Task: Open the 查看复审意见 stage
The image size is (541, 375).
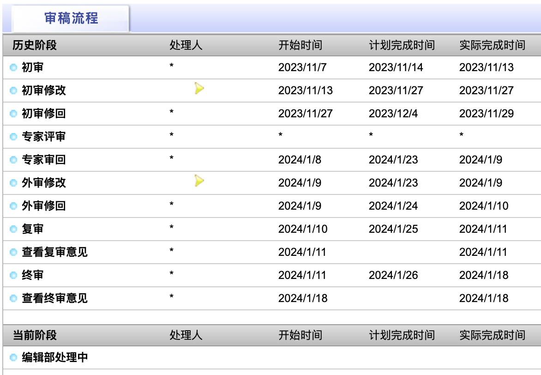Action: (x=54, y=252)
